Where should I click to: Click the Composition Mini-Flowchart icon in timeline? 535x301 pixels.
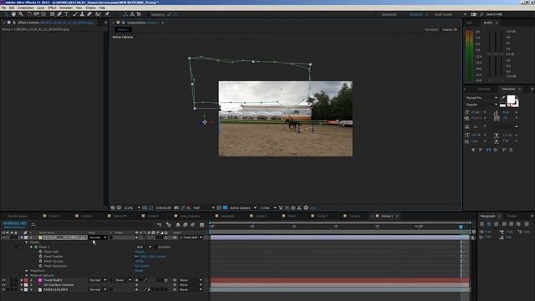tap(159, 225)
